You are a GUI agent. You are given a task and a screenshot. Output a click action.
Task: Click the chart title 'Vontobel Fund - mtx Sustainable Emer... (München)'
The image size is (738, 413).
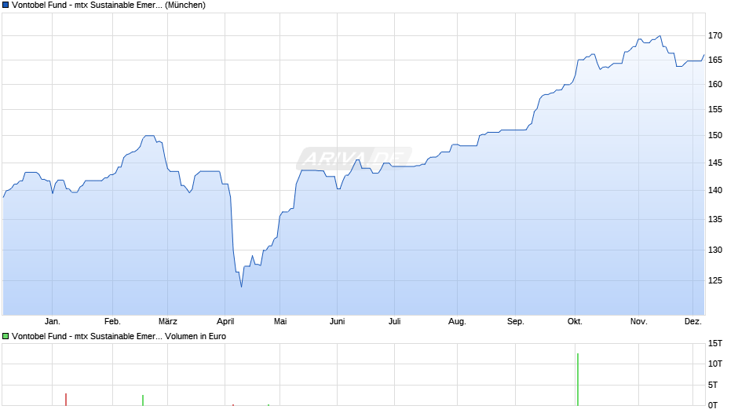click(108, 5)
